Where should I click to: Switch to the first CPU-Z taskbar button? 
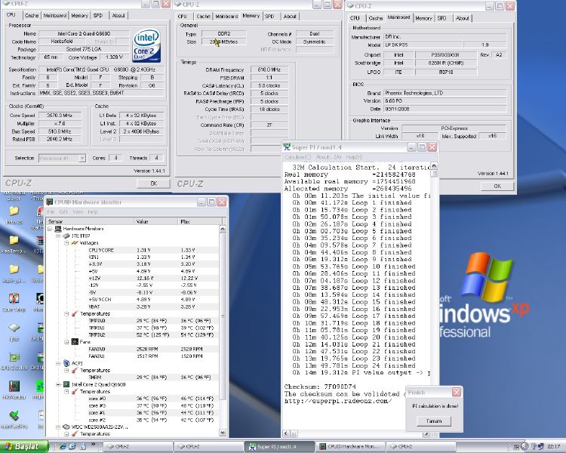[x=137, y=446]
